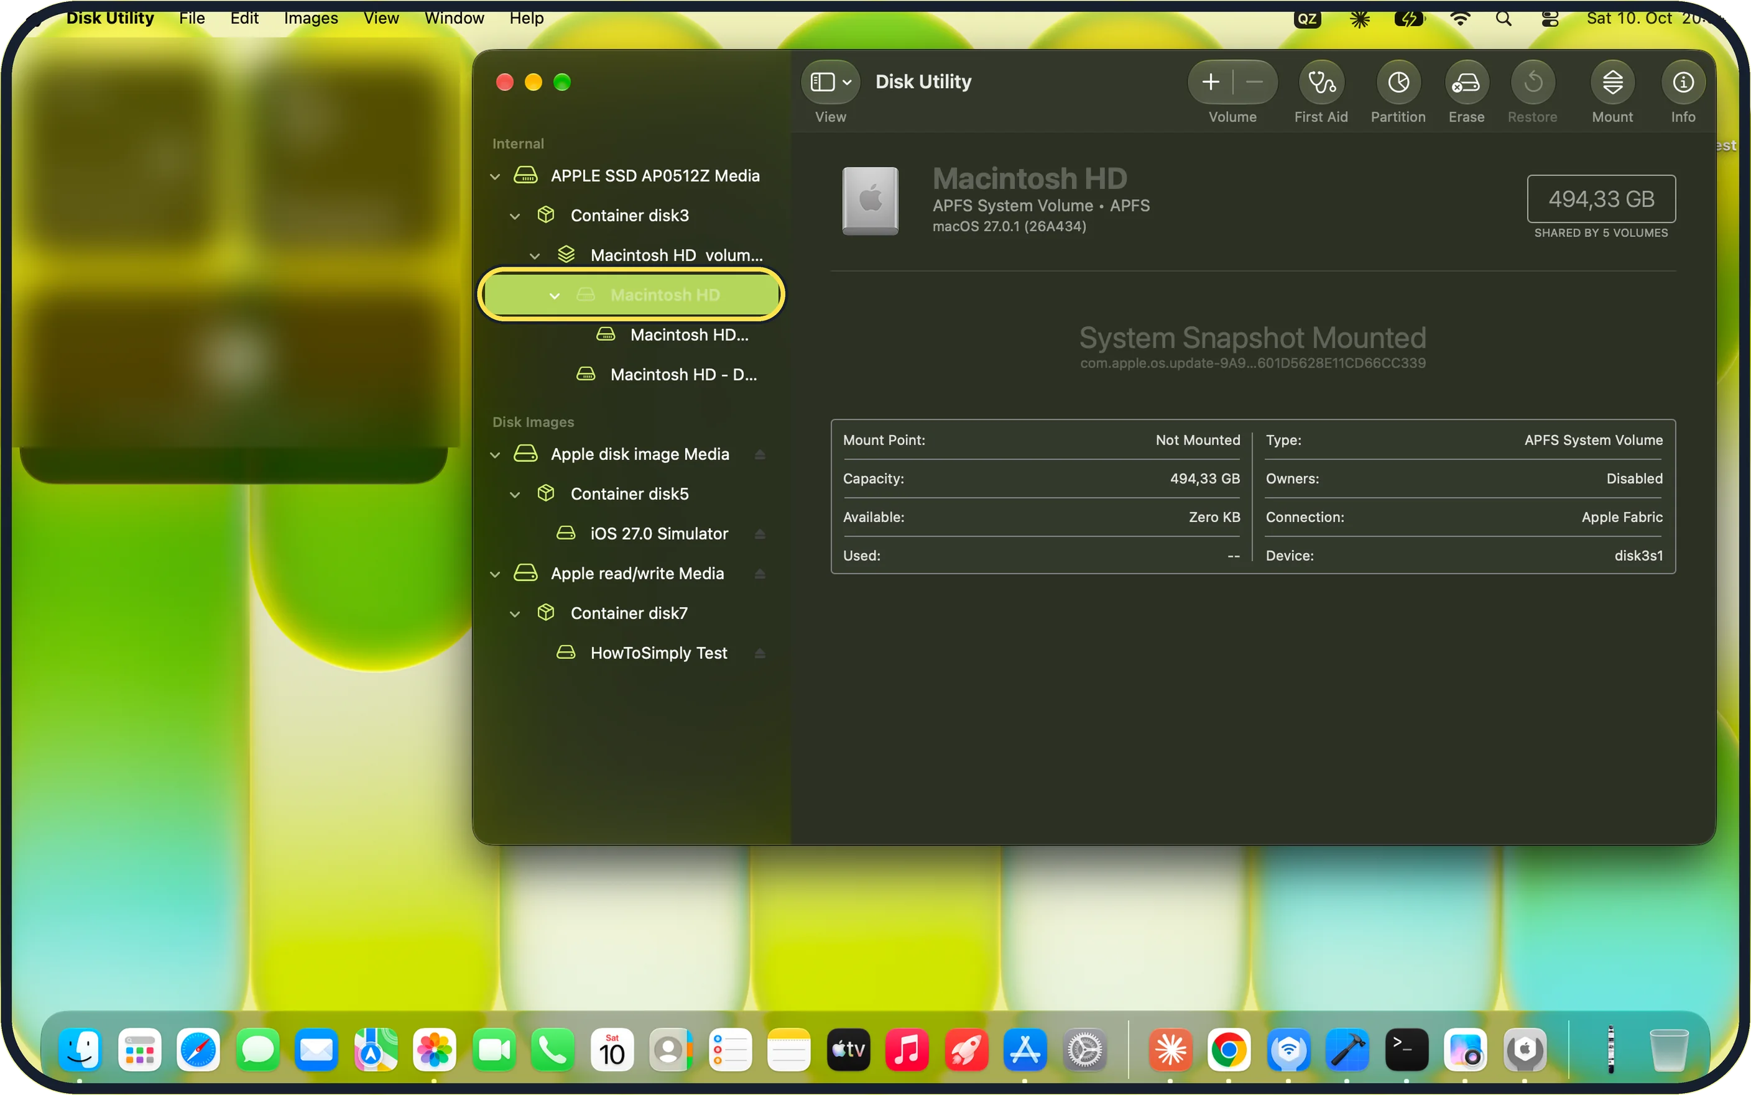Open Photos from the Dock
The width and height of the screenshot is (1751, 1095).
434,1050
